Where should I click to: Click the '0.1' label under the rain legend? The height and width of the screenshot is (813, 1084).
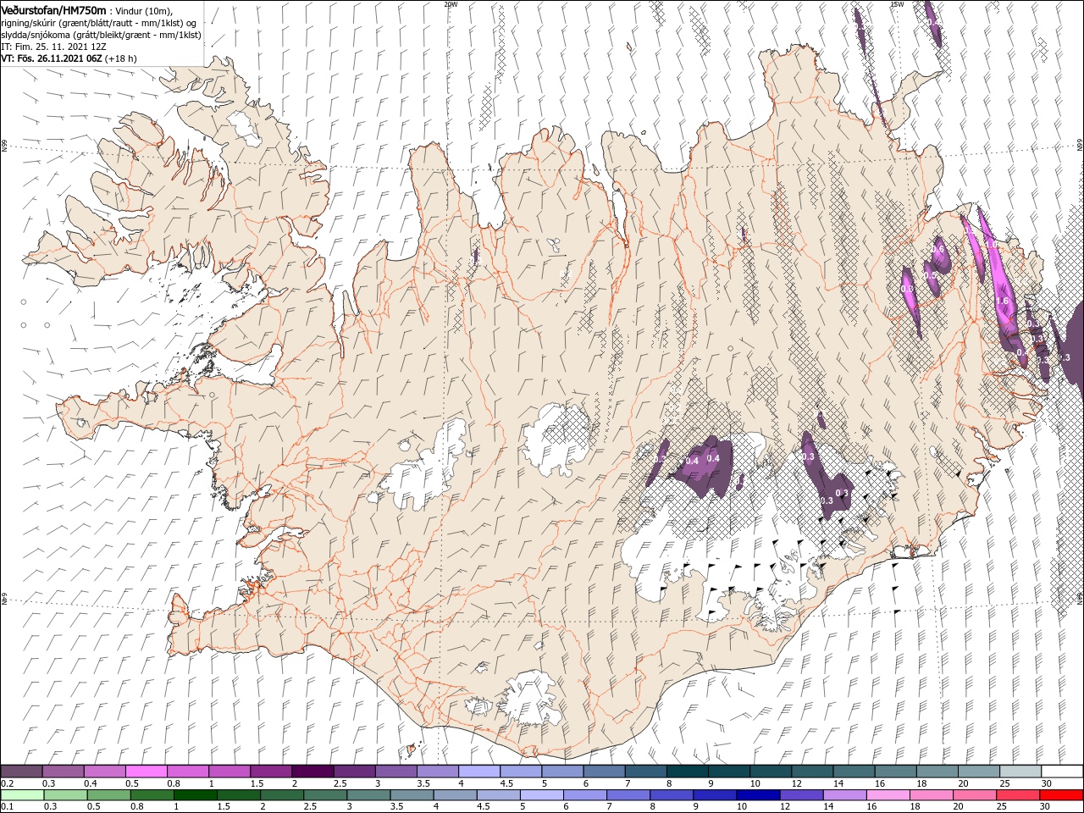pyautogui.click(x=7, y=807)
